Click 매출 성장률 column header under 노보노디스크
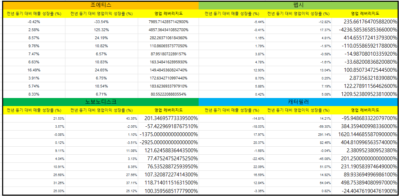Screen dimensions: 399x196 (x=34, y=110)
